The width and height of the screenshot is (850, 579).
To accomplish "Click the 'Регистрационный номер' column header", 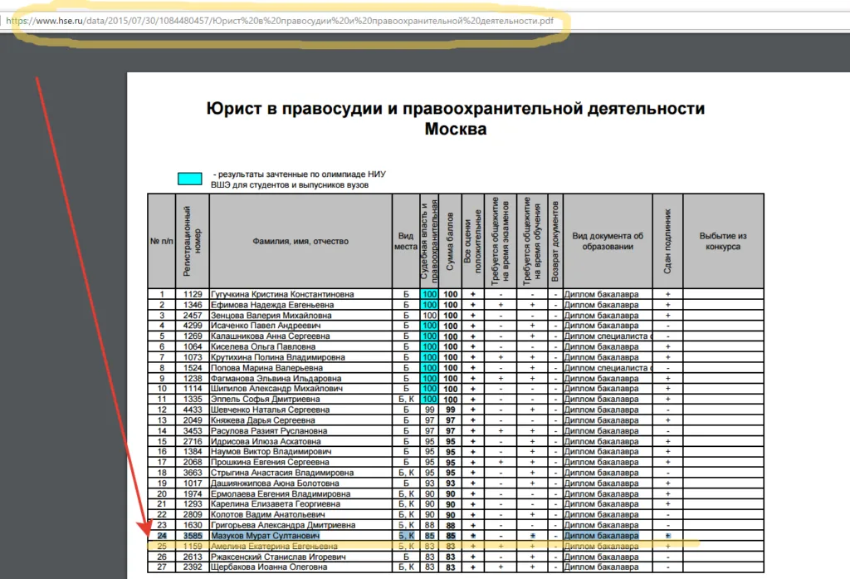I will (x=193, y=241).
